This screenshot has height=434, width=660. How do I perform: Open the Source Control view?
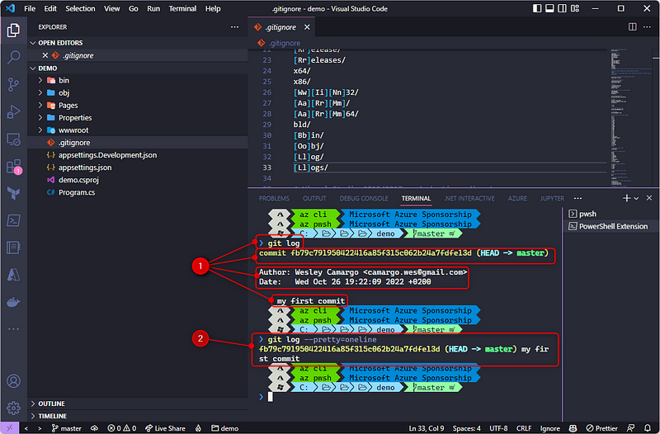pyautogui.click(x=13, y=84)
